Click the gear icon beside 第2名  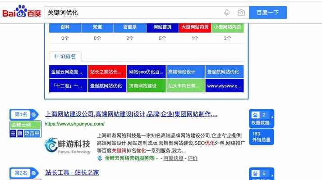33,173
